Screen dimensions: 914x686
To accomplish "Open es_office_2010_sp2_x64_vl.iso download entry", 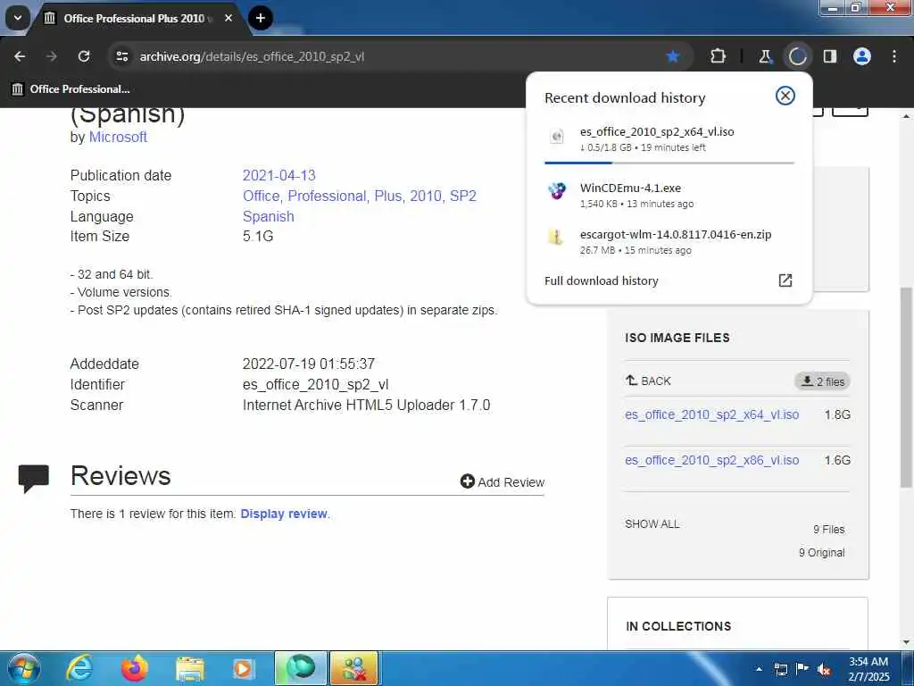I will (669, 138).
